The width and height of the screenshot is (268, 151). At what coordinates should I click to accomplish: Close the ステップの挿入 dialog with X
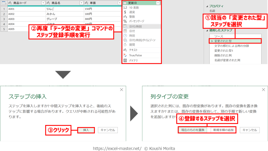tap(121, 90)
